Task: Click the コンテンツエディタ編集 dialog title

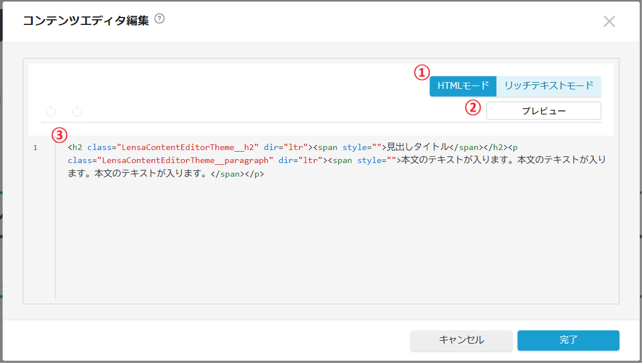Action: (x=86, y=20)
